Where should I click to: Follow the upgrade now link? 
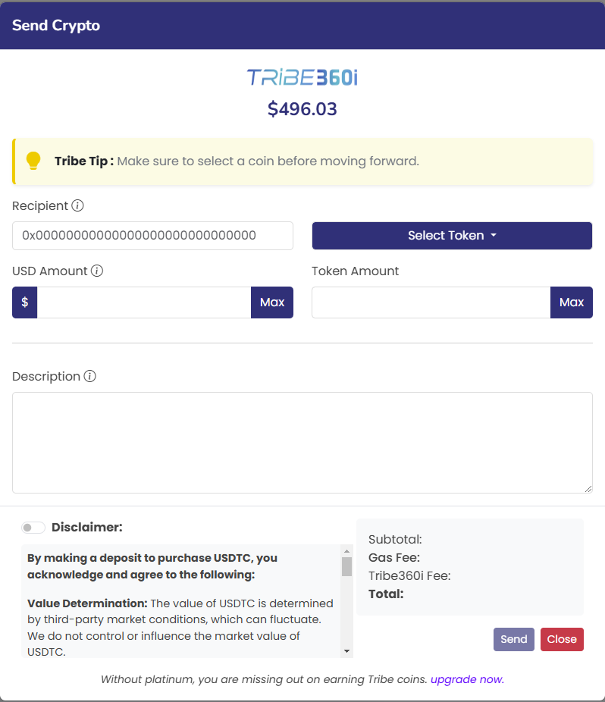point(467,679)
